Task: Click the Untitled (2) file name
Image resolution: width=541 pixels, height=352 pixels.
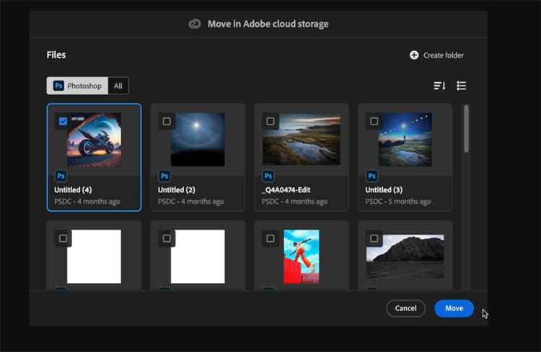Action: (x=177, y=190)
